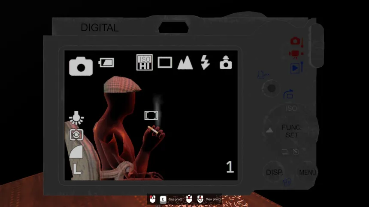Click the camera stabilization icon at top right
The image size is (369, 207).
(x=226, y=62)
